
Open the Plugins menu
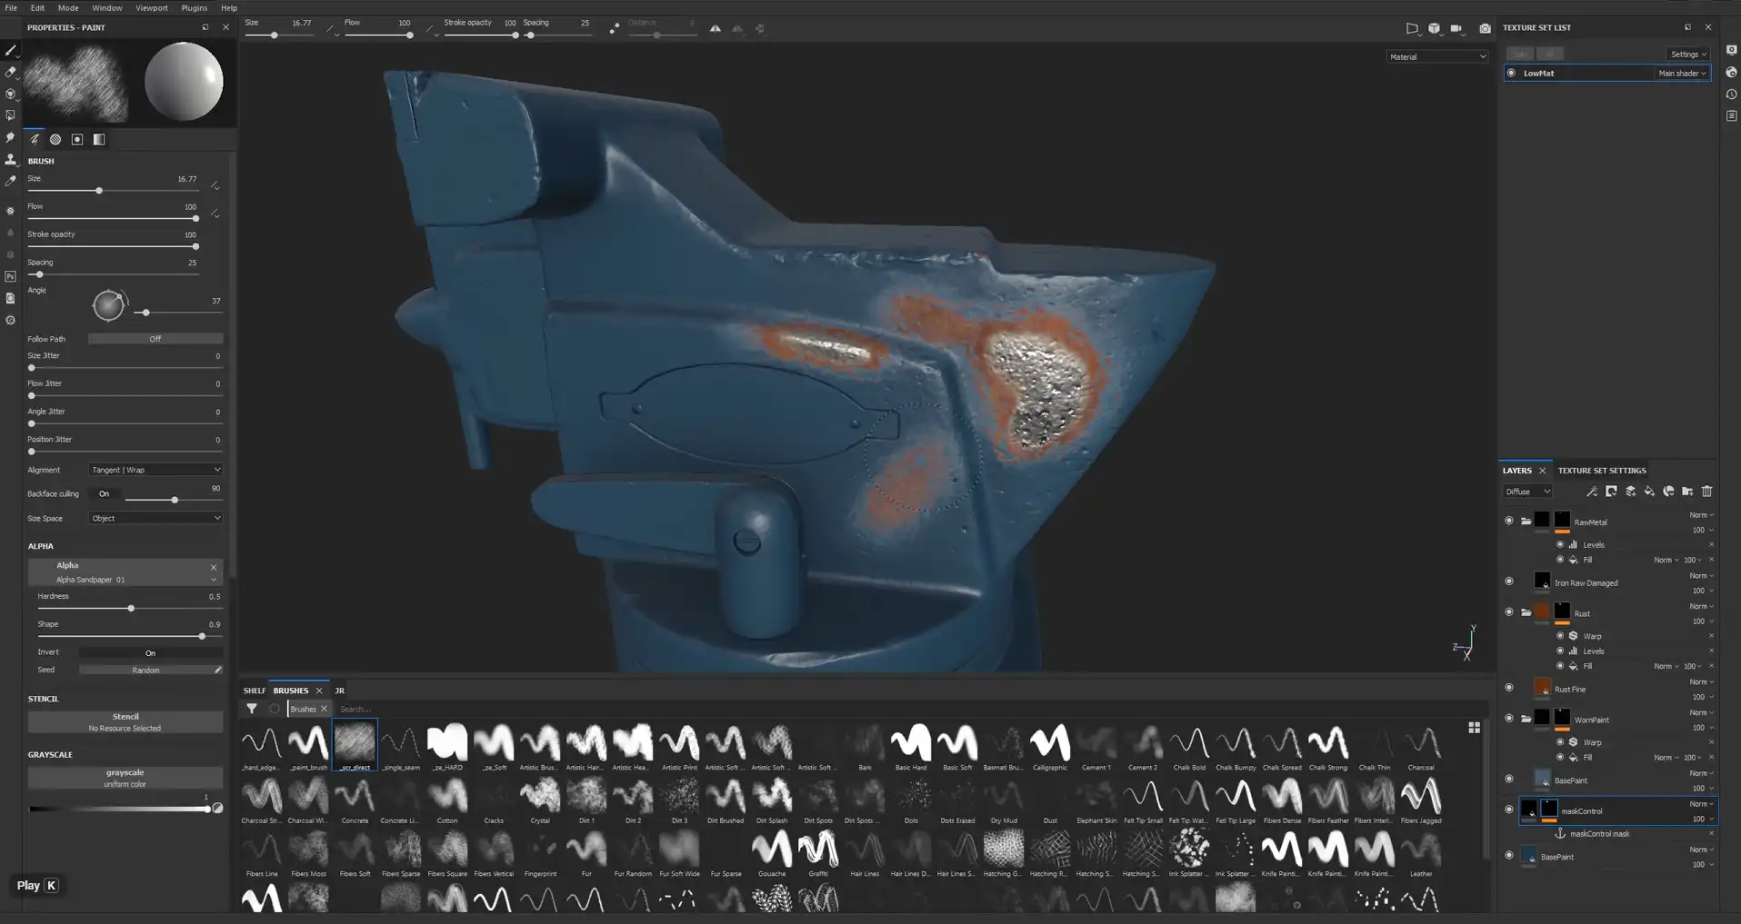(x=194, y=8)
